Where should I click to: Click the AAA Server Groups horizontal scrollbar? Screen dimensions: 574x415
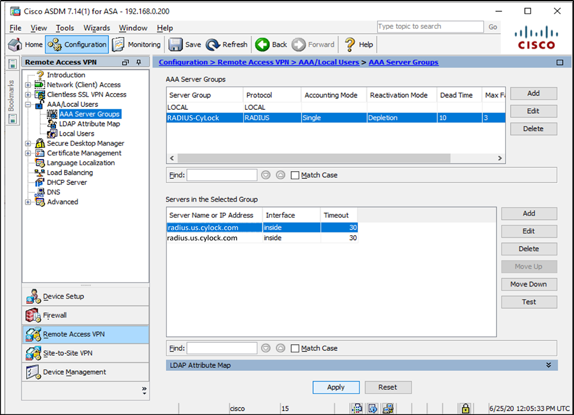click(x=335, y=158)
